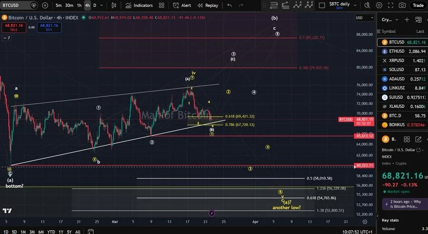Select ADAUSD row in watchlist

click(403, 79)
